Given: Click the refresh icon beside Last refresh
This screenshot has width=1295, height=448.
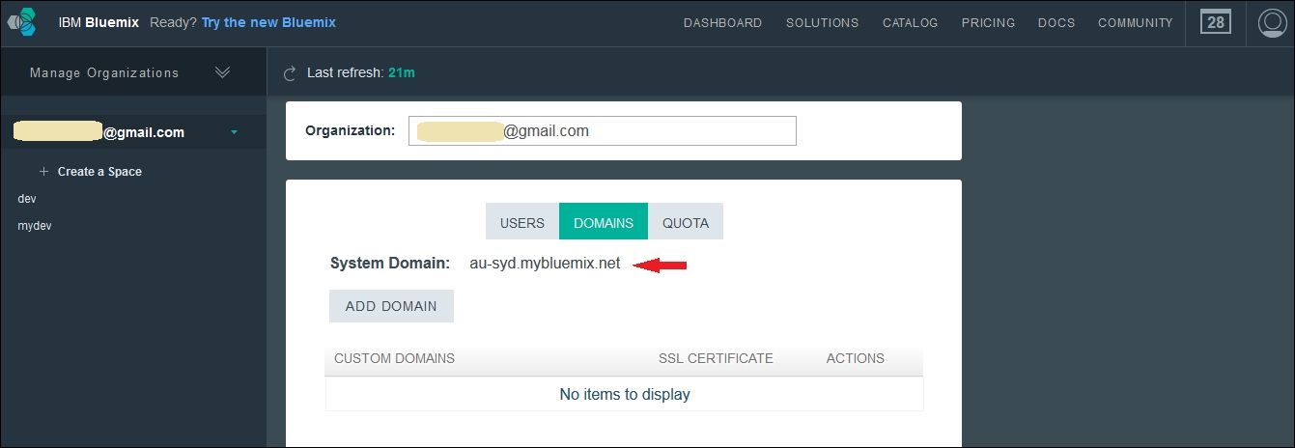Looking at the screenshot, I should pos(290,72).
